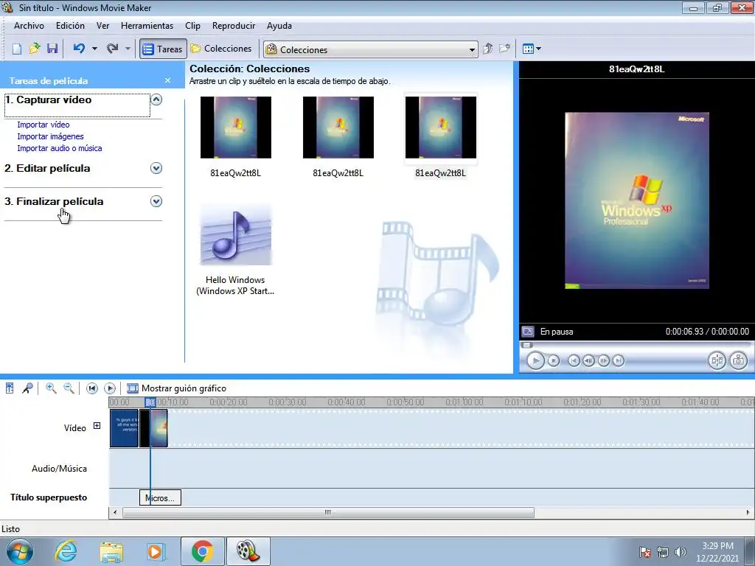Open the Archivo menu
Image resolution: width=755 pixels, height=566 pixels.
(29, 26)
